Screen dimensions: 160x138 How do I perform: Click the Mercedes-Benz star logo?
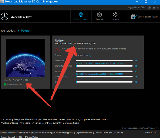[4, 16]
